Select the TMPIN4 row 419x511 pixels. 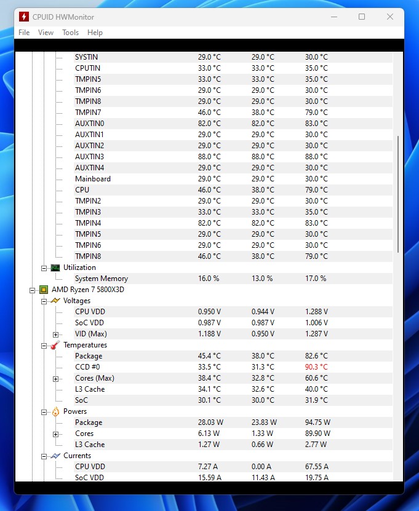click(233, 223)
